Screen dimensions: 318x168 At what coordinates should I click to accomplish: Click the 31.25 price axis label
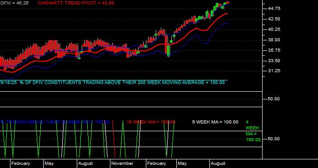[x=274, y=71]
